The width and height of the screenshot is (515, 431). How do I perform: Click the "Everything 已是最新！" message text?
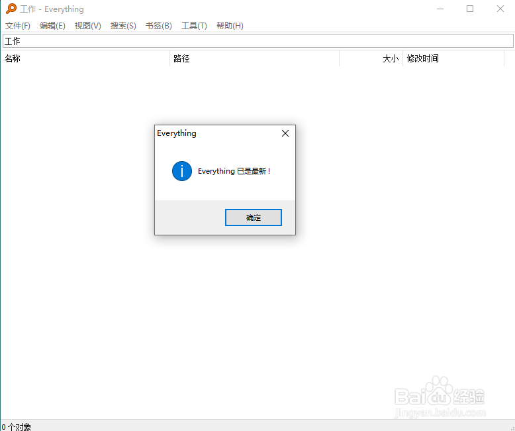[x=234, y=171]
